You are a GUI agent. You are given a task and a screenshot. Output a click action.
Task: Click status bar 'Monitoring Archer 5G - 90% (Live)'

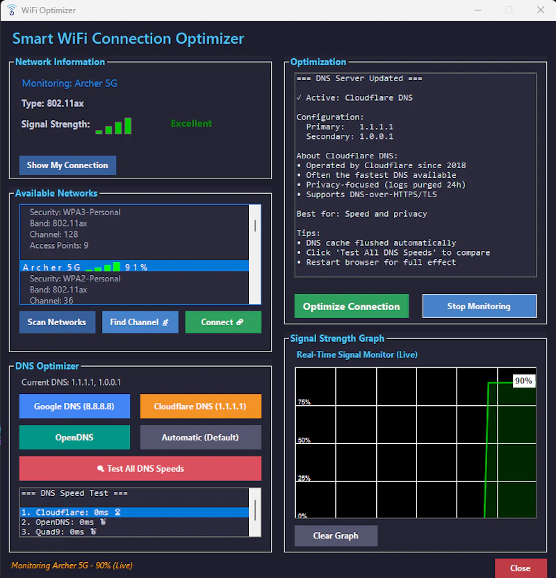click(72, 565)
